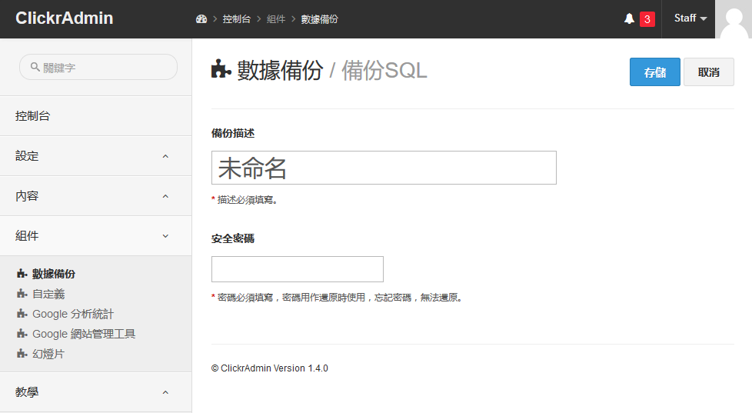Viewport: 752px width, 413px height.
Task: Go to 控制台 via breadcrumb
Action: 236,19
